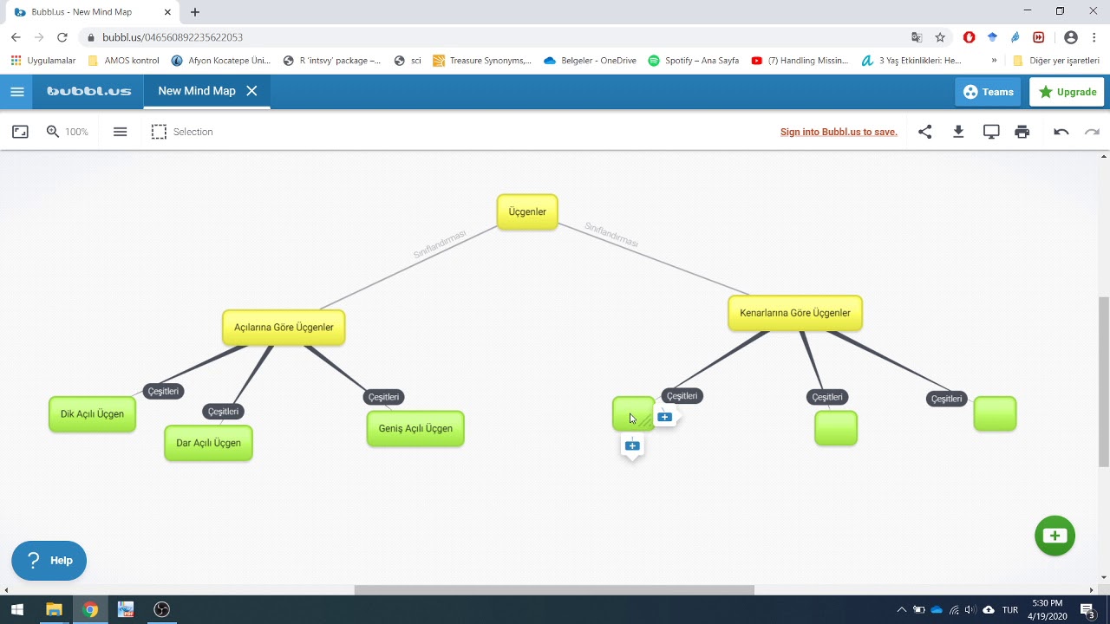Screen dimensions: 1110x624
Task: Click the address bar URL
Action: [173, 37]
